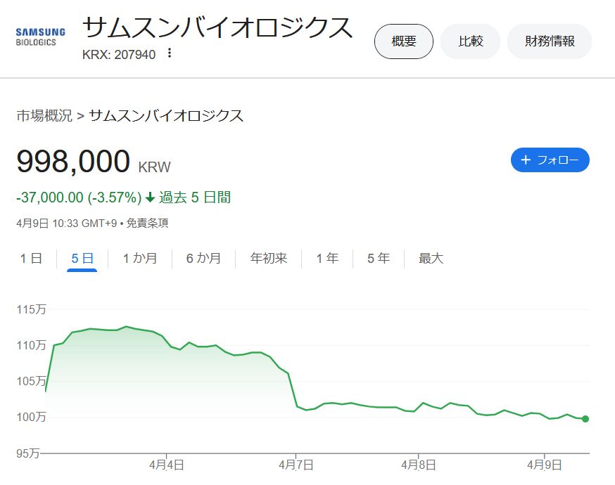Screen dimensions: 615x485
Task: Select the 最大 maximum range
Action: click(x=431, y=259)
